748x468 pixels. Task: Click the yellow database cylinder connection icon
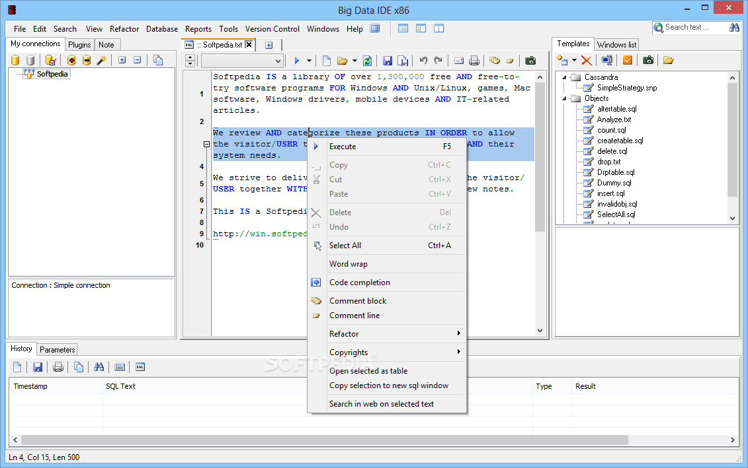click(15, 60)
